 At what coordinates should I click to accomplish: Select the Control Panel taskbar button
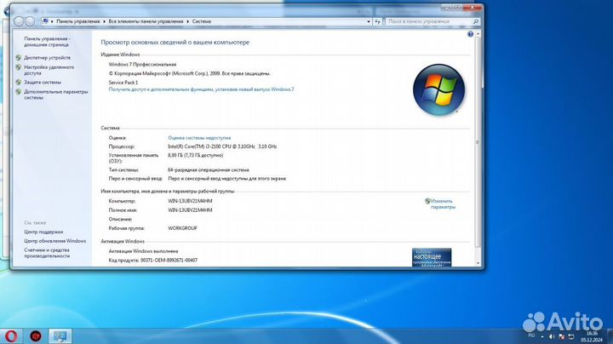[x=60, y=336]
